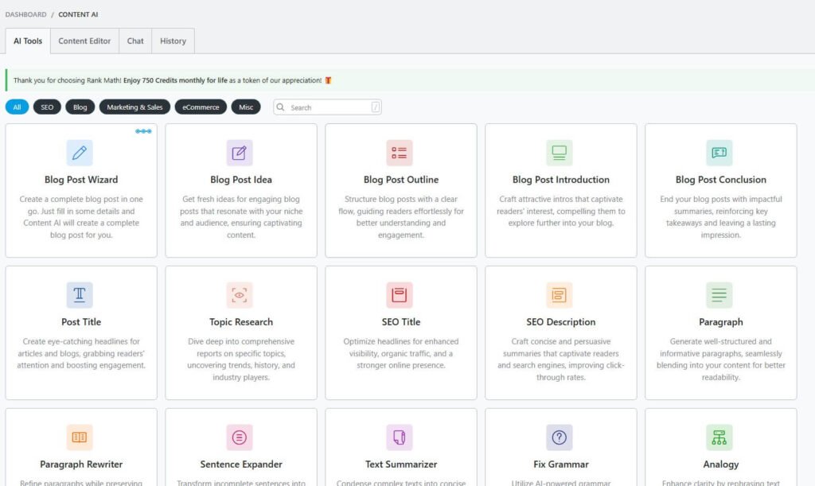815x486 pixels.
Task: Select the Topic Research eye icon
Action: click(239, 295)
